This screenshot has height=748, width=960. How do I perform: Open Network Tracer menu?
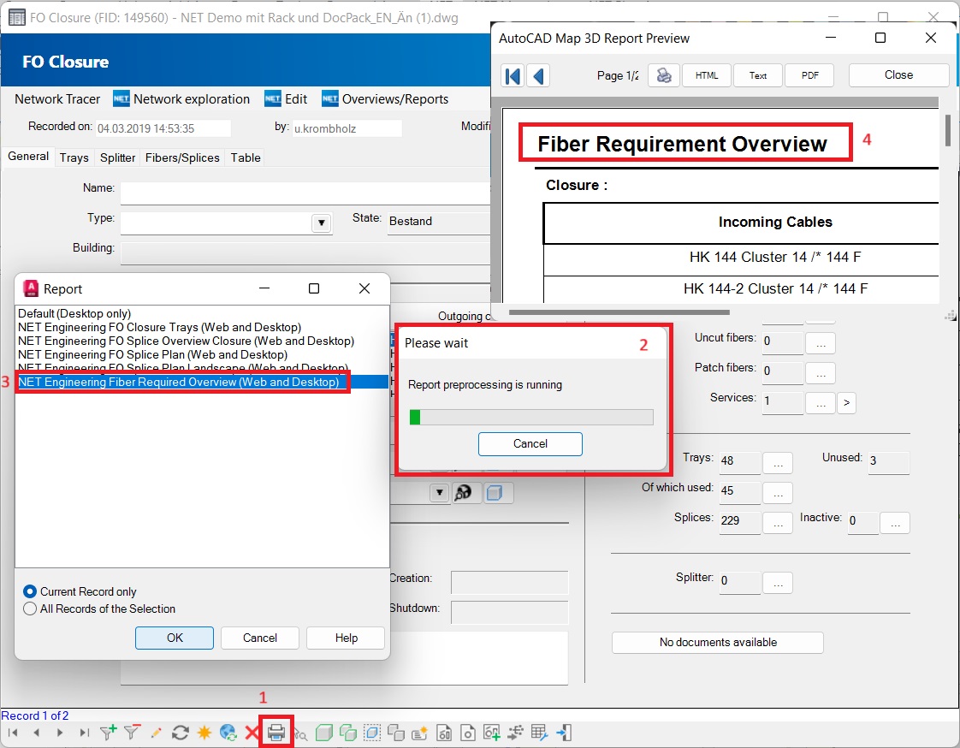(x=57, y=99)
